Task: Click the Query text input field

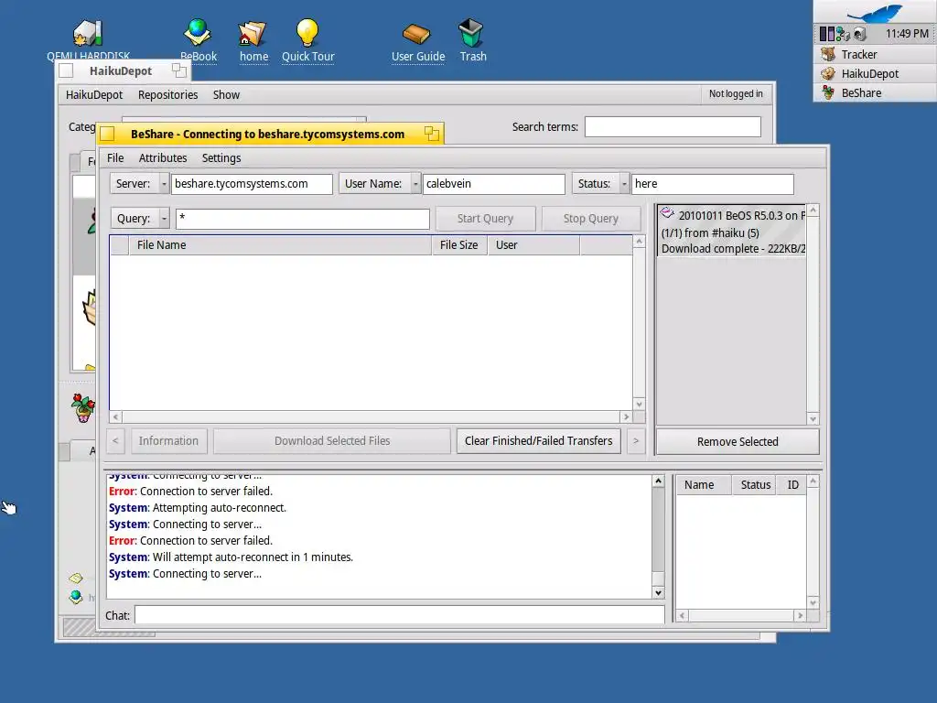Action: point(302,219)
